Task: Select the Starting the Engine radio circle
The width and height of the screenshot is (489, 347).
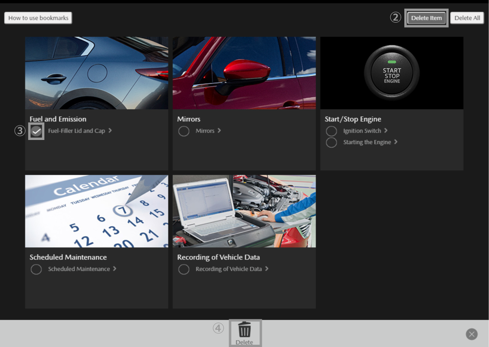Action: 331,143
